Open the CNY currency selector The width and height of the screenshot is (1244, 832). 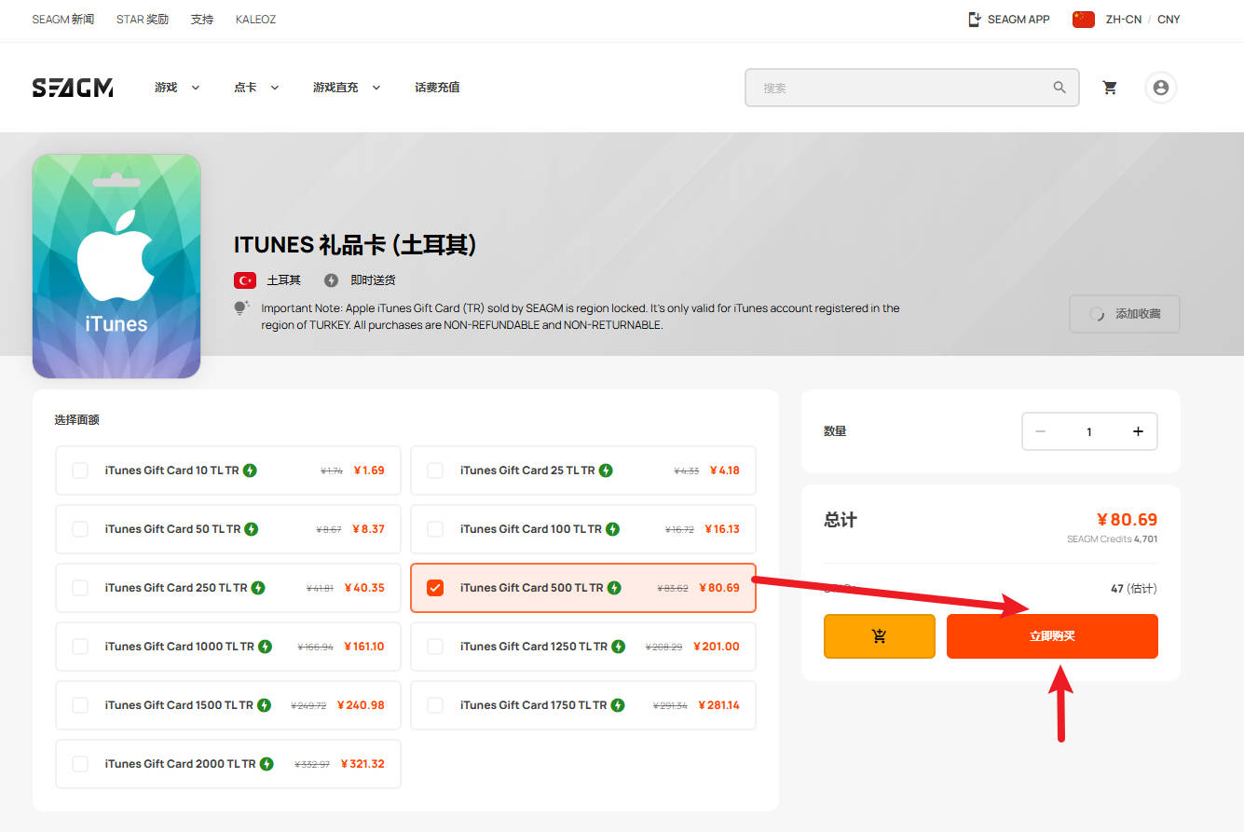[x=1169, y=20]
